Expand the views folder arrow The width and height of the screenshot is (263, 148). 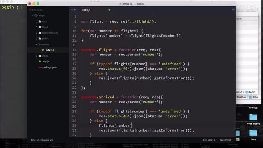[x=37, y=56]
